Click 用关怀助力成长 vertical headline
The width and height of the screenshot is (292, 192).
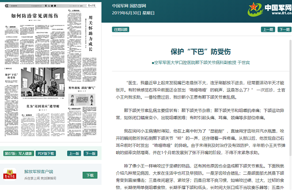pyautogui.click(x=90, y=33)
